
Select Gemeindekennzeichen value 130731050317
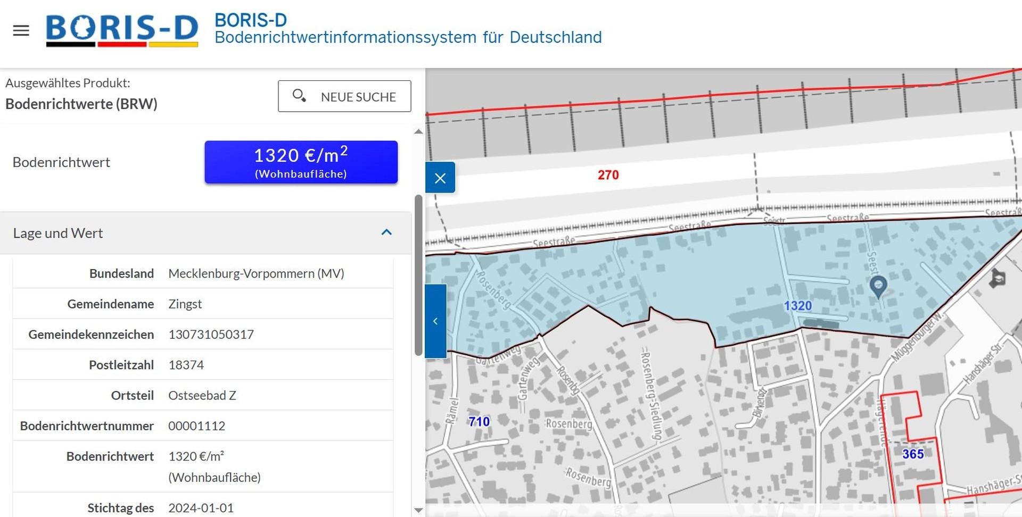point(211,335)
